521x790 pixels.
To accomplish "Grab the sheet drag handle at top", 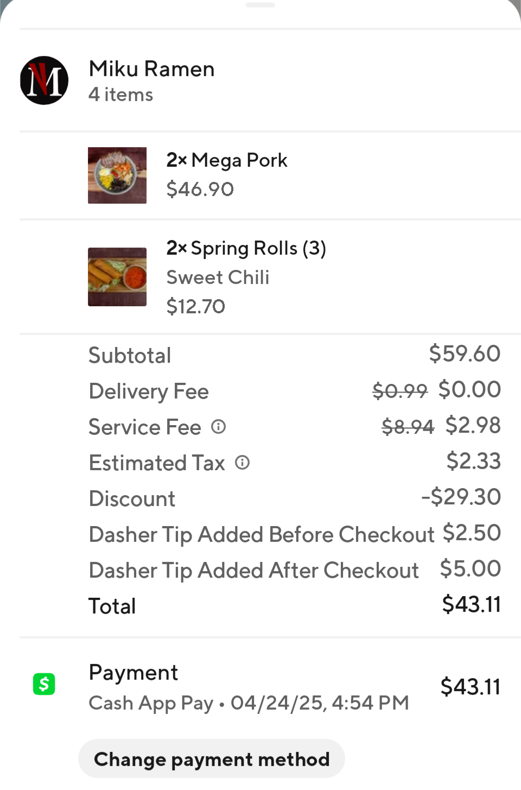I will coord(260,5).
